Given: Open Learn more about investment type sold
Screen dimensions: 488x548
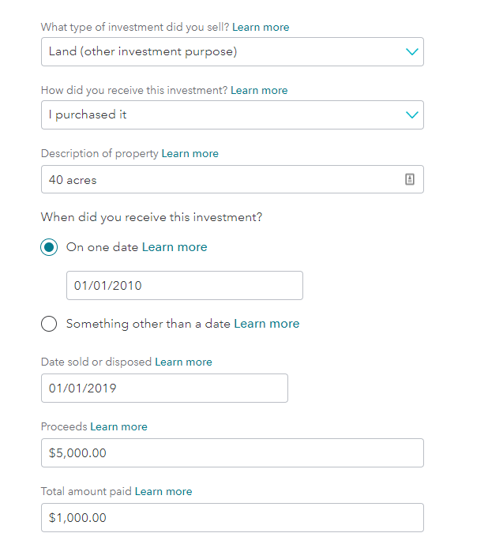Looking at the screenshot, I should [x=261, y=28].
